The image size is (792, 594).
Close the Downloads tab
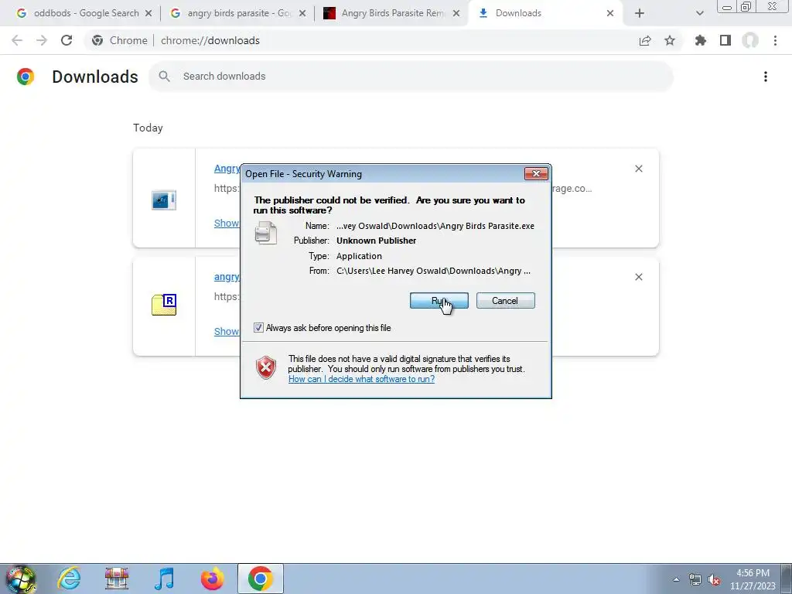(610, 13)
